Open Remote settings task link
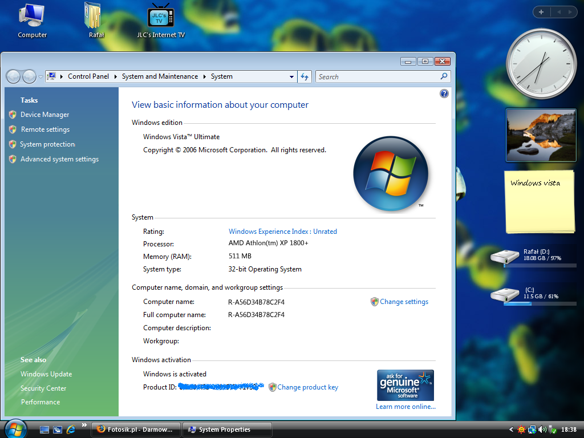Viewport: 584px width, 438px height. point(45,129)
